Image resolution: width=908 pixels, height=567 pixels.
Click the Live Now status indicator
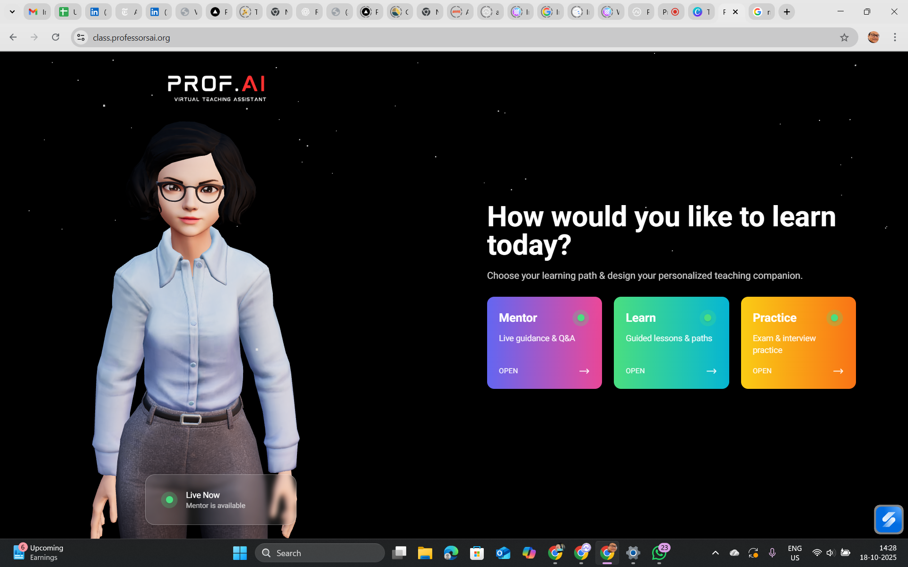(169, 499)
